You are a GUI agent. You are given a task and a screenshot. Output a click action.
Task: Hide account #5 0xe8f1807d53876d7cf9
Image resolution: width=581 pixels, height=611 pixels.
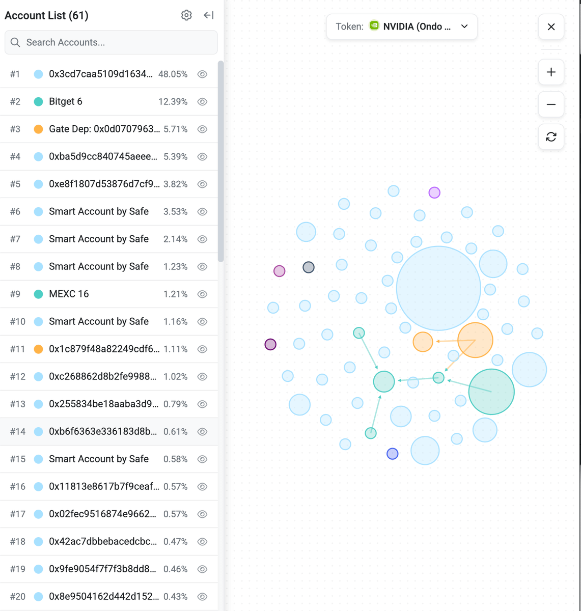[x=202, y=184]
